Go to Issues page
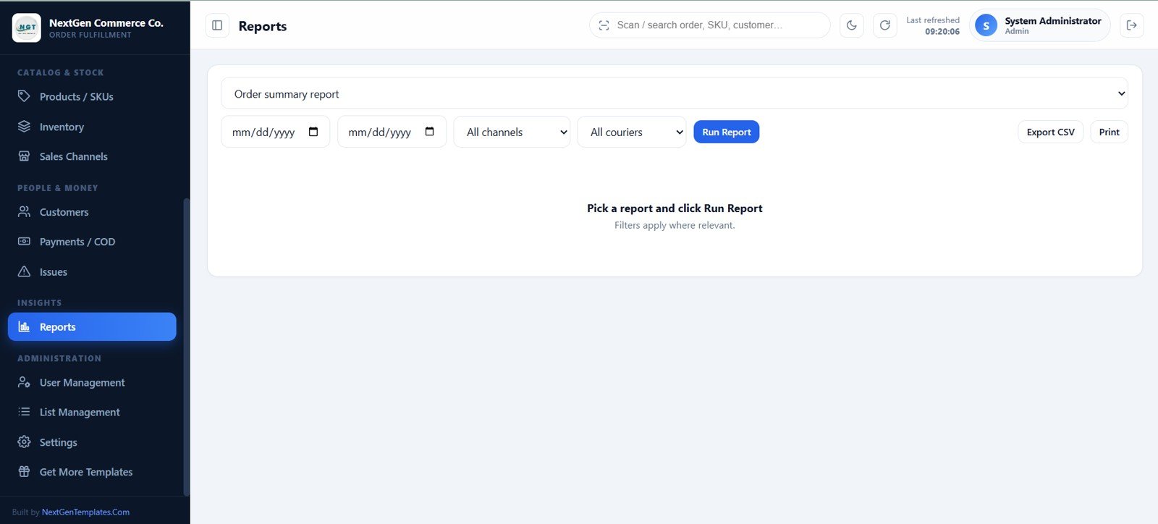The width and height of the screenshot is (1158, 524). click(x=92, y=272)
